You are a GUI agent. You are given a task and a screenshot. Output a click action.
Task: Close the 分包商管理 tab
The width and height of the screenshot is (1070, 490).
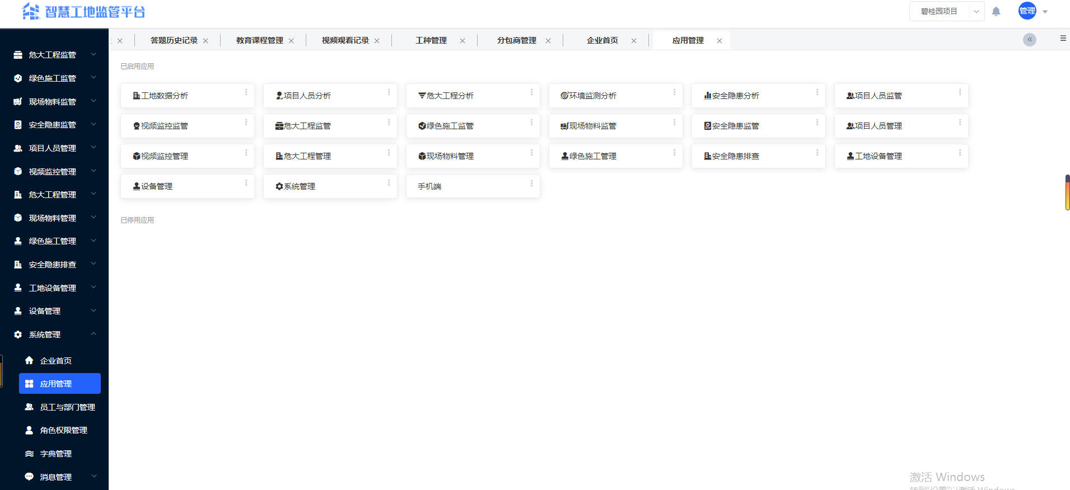pyautogui.click(x=548, y=41)
